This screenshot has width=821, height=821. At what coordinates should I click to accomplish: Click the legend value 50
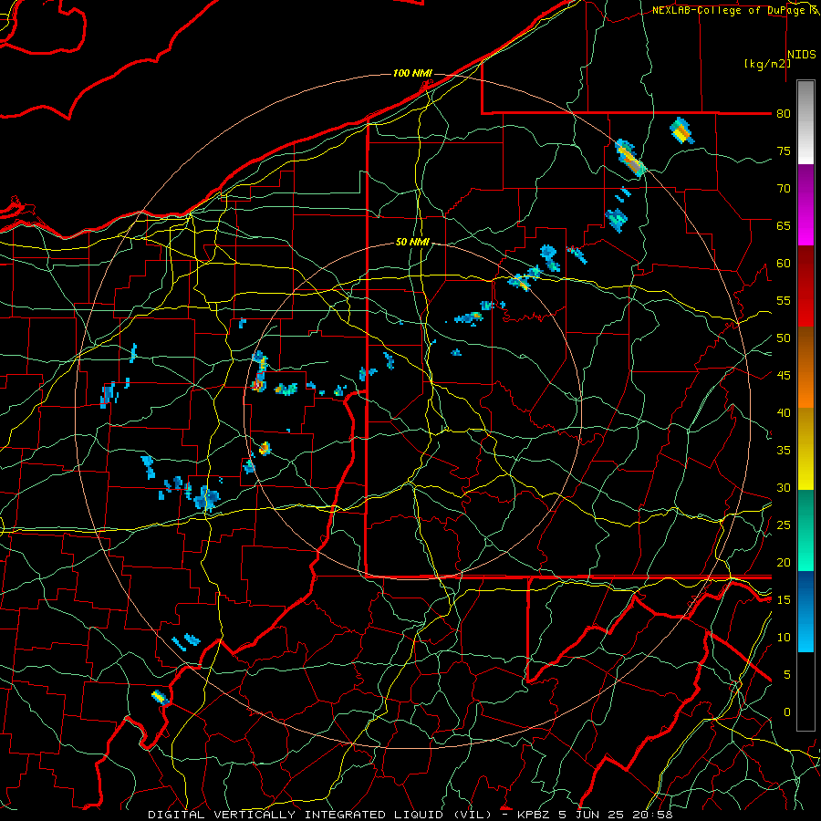(x=784, y=338)
